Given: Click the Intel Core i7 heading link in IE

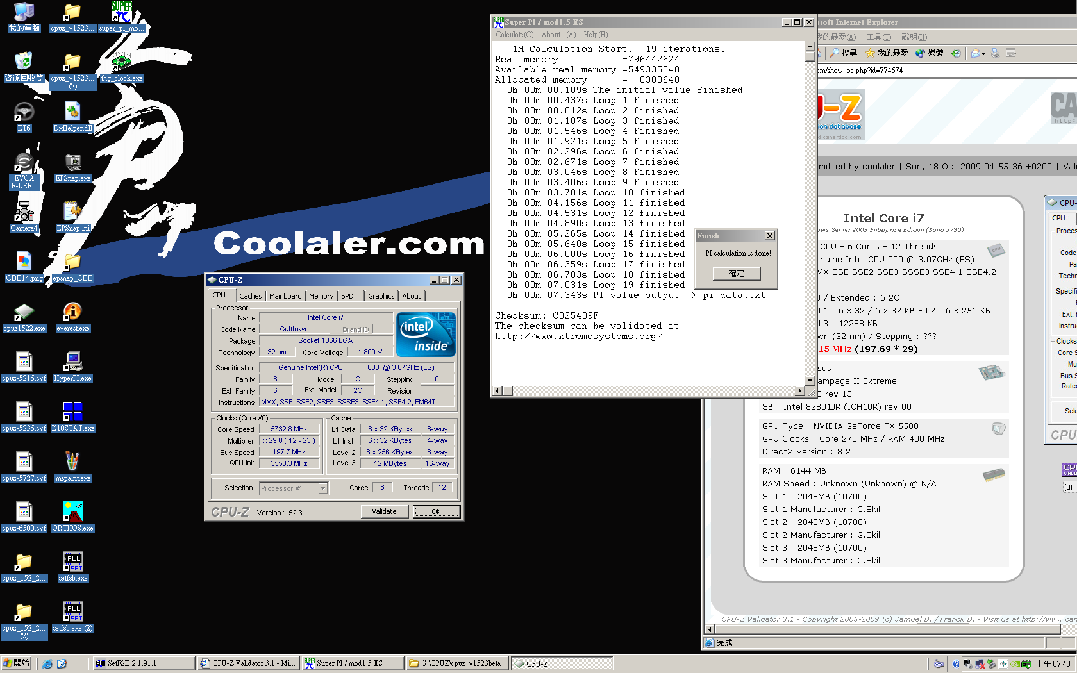Looking at the screenshot, I should click(883, 219).
